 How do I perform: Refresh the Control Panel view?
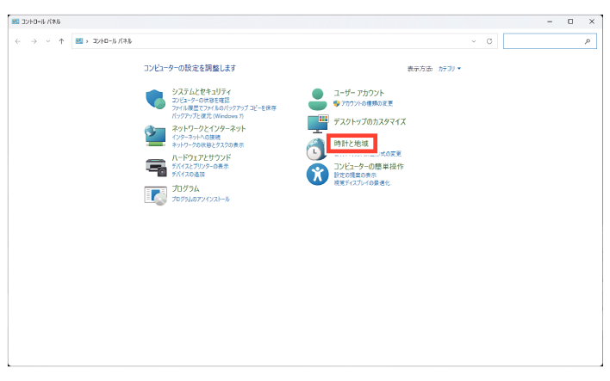coord(489,40)
